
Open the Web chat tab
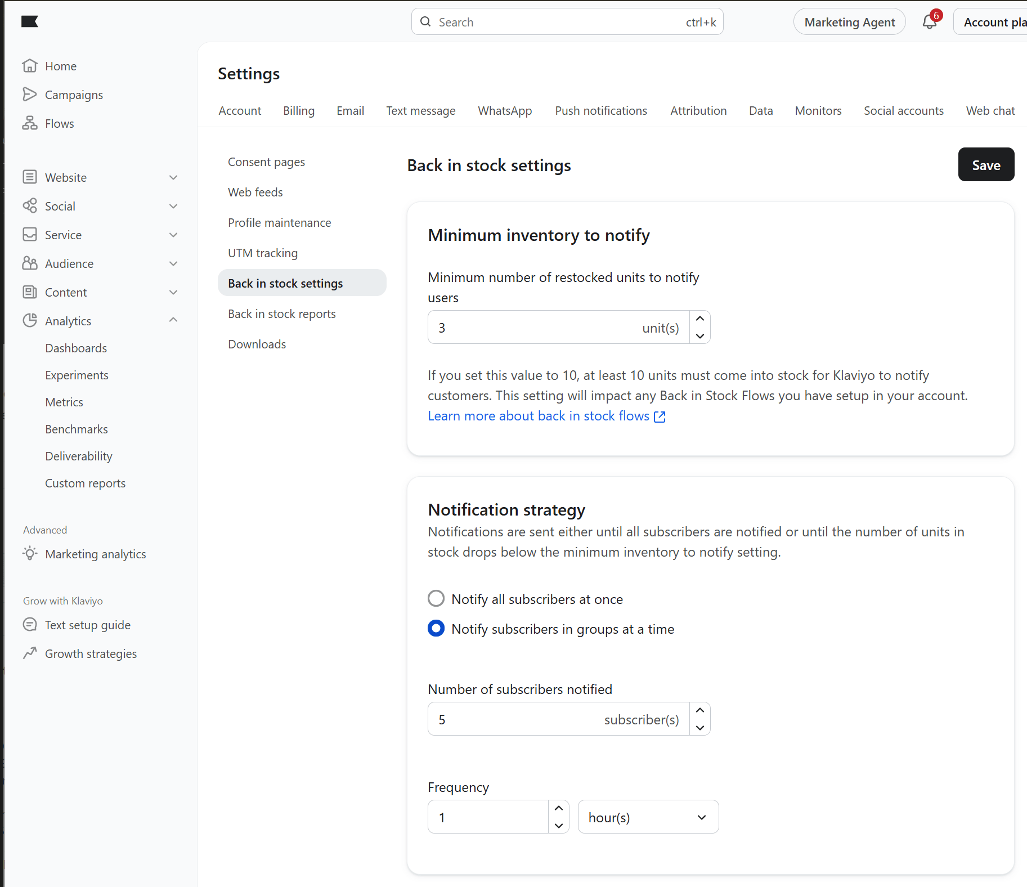990,111
